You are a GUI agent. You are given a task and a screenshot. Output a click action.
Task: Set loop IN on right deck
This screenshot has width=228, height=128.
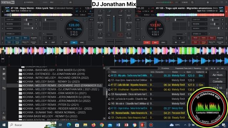[176, 42]
